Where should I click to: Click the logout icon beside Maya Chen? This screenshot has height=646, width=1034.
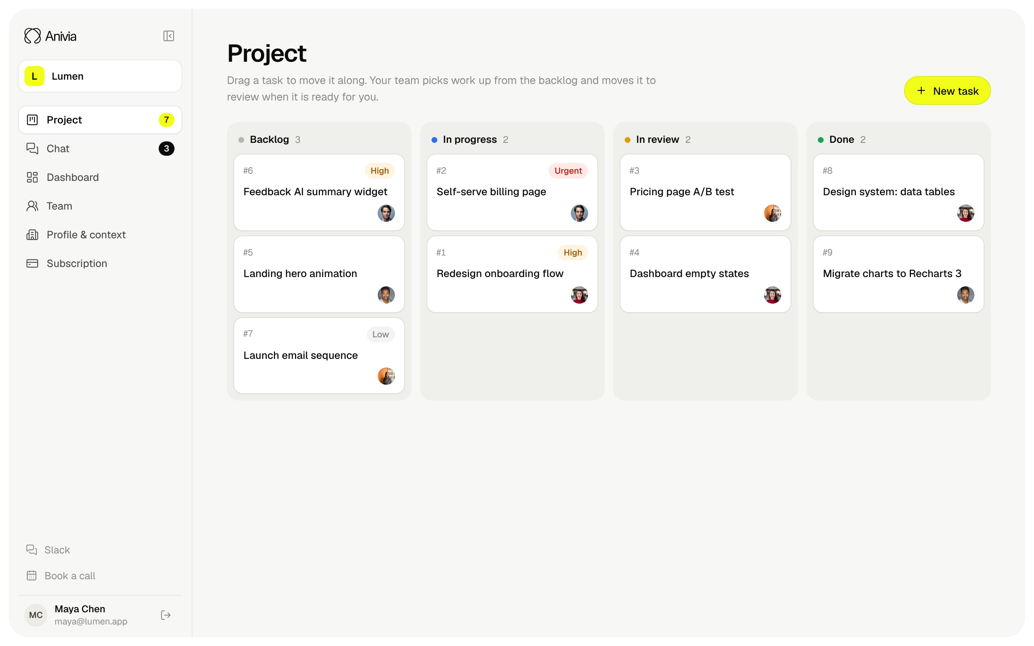(166, 615)
